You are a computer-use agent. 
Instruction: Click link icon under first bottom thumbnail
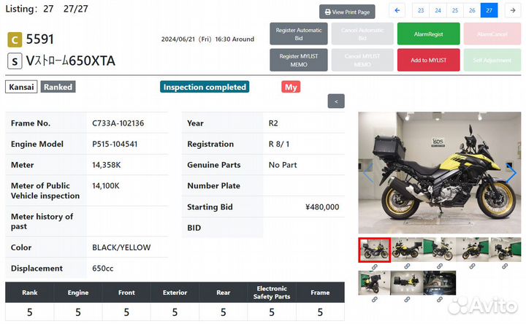374,299
